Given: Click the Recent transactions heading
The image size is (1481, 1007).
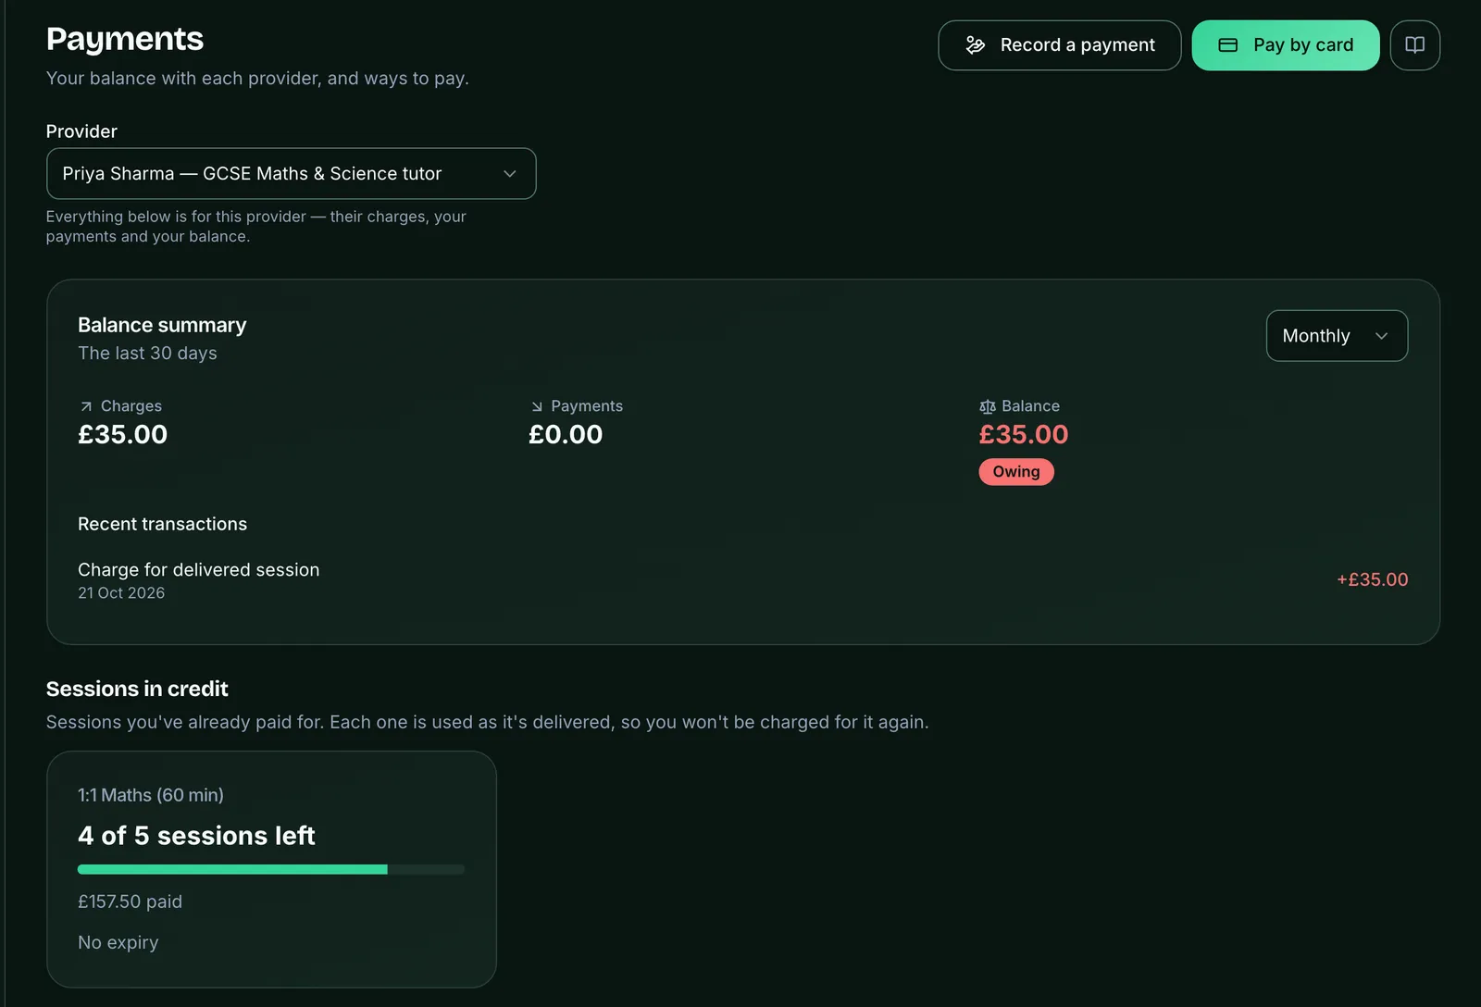Looking at the screenshot, I should click(162, 524).
